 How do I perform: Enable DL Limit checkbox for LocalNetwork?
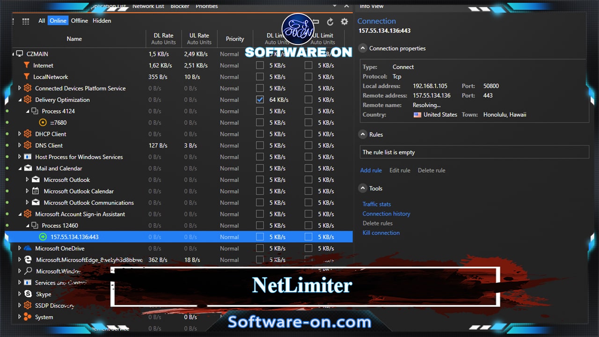[260, 77]
